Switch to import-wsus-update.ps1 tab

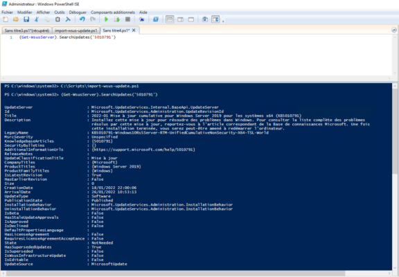click(76, 30)
